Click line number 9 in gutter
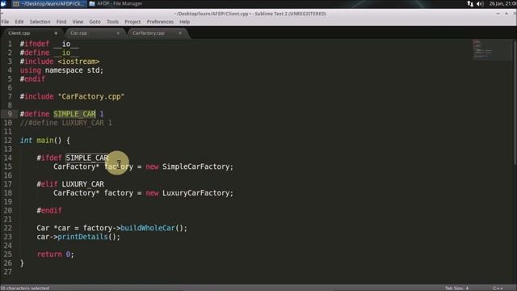Screen dimensions: 517x291 pos(10,114)
